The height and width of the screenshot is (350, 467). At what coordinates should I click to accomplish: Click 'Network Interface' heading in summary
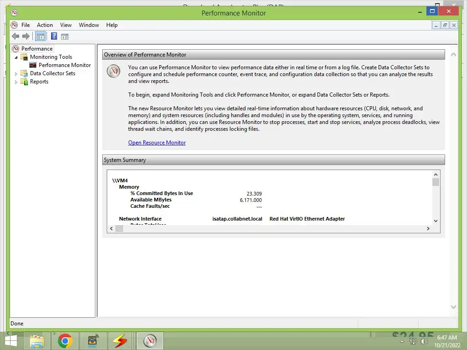[x=140, y=219]
